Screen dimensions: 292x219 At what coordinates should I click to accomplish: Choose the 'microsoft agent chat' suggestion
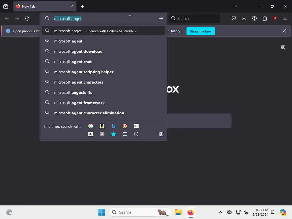(x=103, y=62)
